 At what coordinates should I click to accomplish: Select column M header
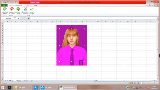tap(98, 21)
